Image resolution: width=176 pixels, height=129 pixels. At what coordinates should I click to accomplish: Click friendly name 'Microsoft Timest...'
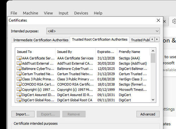[x=133, y=90]
